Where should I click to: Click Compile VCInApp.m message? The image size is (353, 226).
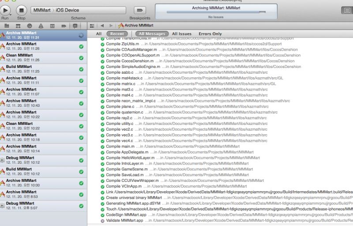[x=174, y=186]
